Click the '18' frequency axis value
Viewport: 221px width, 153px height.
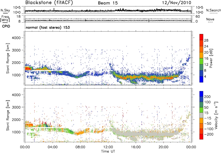point(19,17)
